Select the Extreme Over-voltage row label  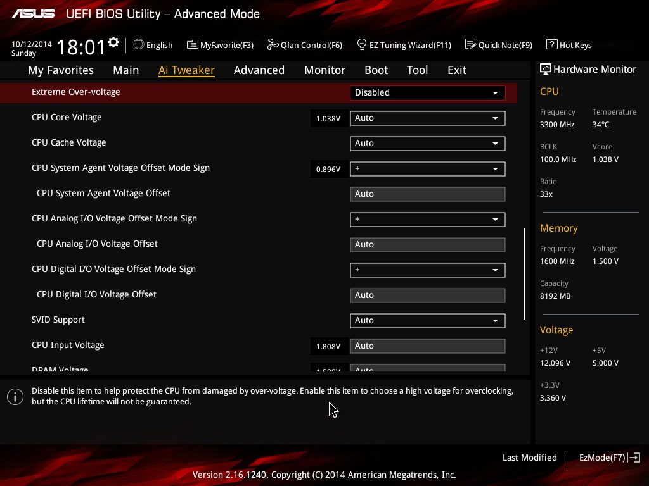[x=76, y=92]
